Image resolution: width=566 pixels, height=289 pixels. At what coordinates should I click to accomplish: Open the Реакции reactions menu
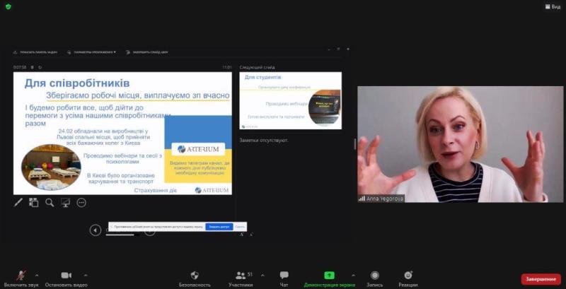tap(408, 279)
